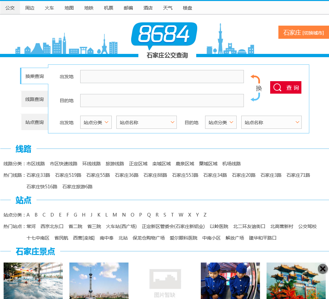Click the swap 换 arrows icon
The width and height of the screenshot is (329, 299).
click(x=256, y=88)
